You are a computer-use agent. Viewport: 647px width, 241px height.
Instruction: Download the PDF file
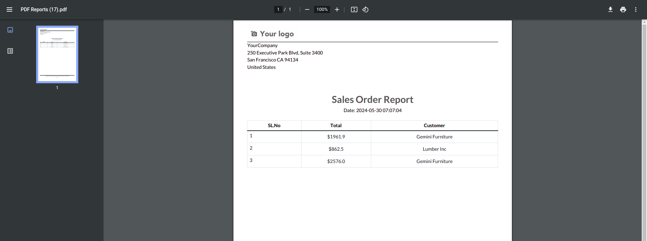tap(610, 9)
